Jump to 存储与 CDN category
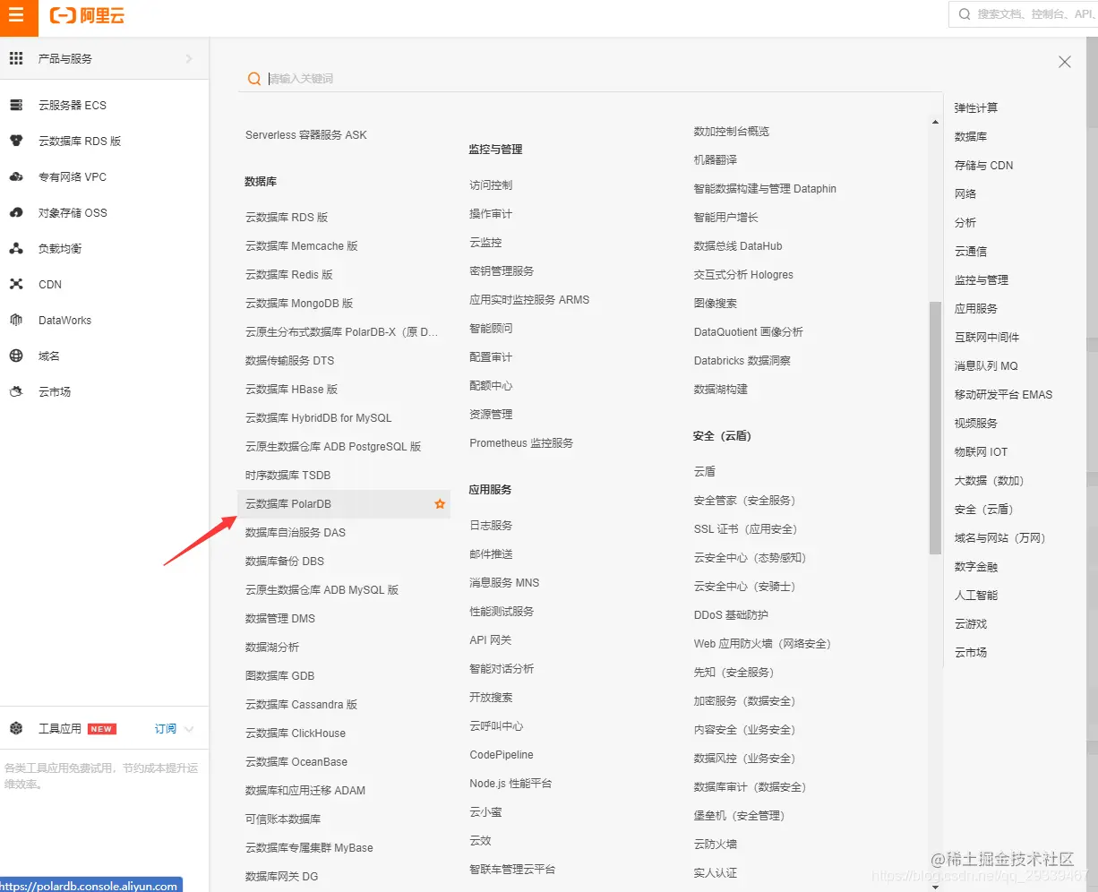 [x=984, y=166]
